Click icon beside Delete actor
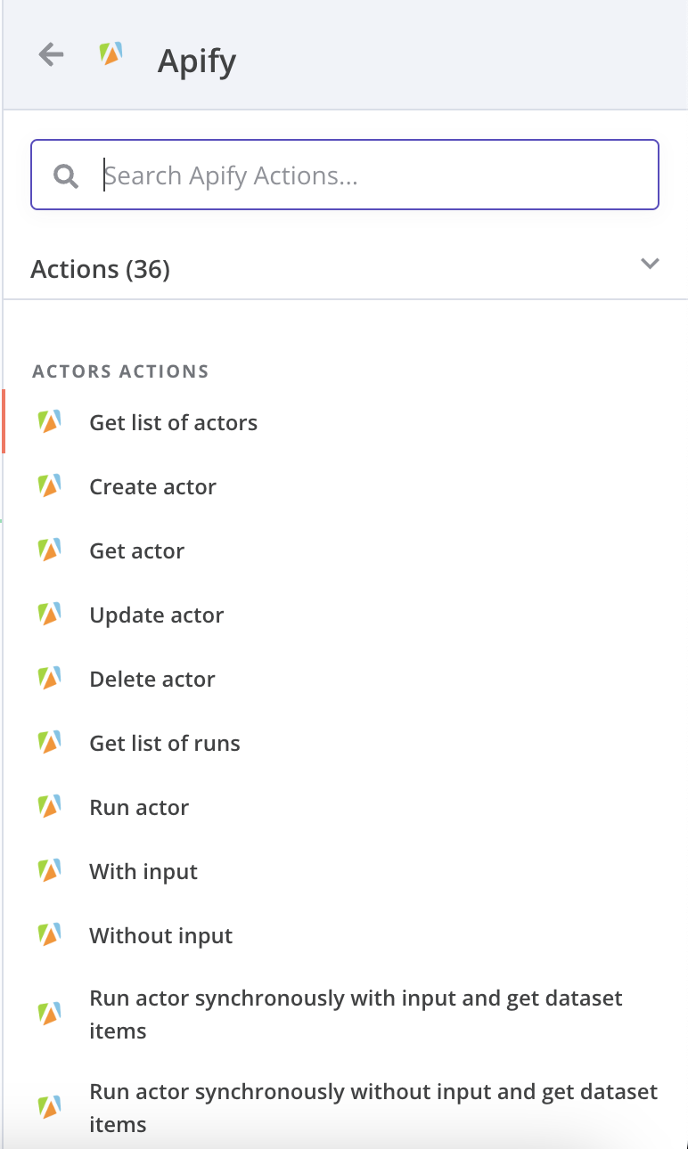Image resolution: width=688 pixels, height=1149 pixels. tap(49, 679)
